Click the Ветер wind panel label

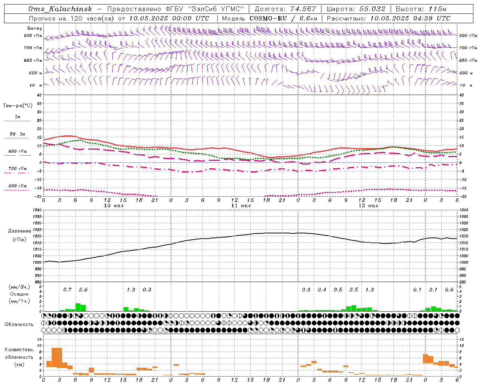pyautogui.click(x=35, y=28)
